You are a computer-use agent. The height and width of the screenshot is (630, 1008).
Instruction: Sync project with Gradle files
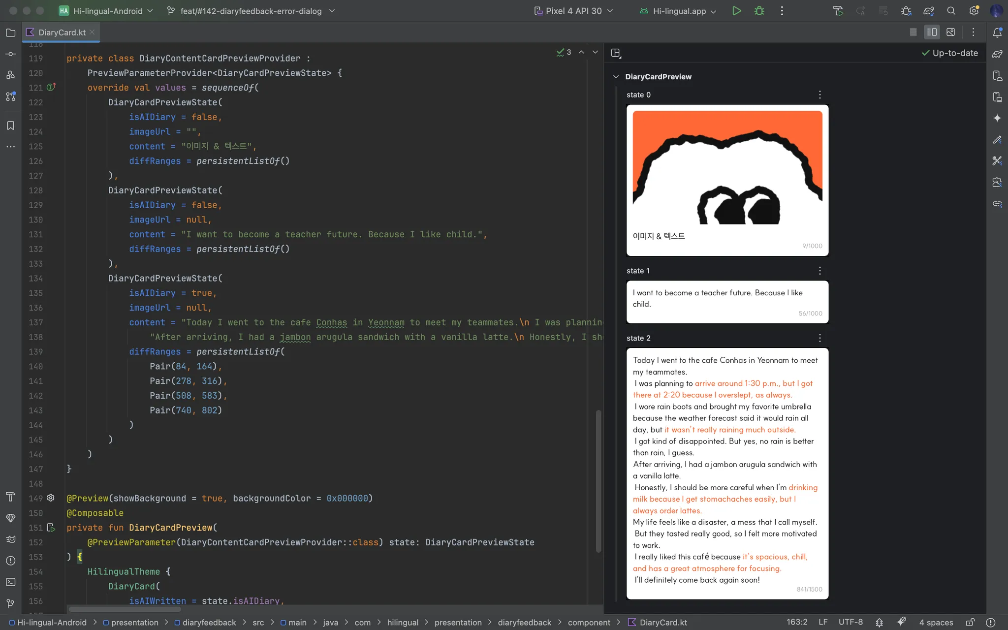tap(928, 11)
